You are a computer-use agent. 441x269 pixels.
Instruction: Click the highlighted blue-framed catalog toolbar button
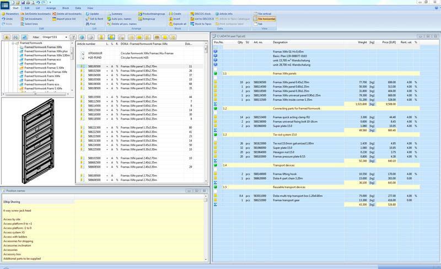click(111, 37)
